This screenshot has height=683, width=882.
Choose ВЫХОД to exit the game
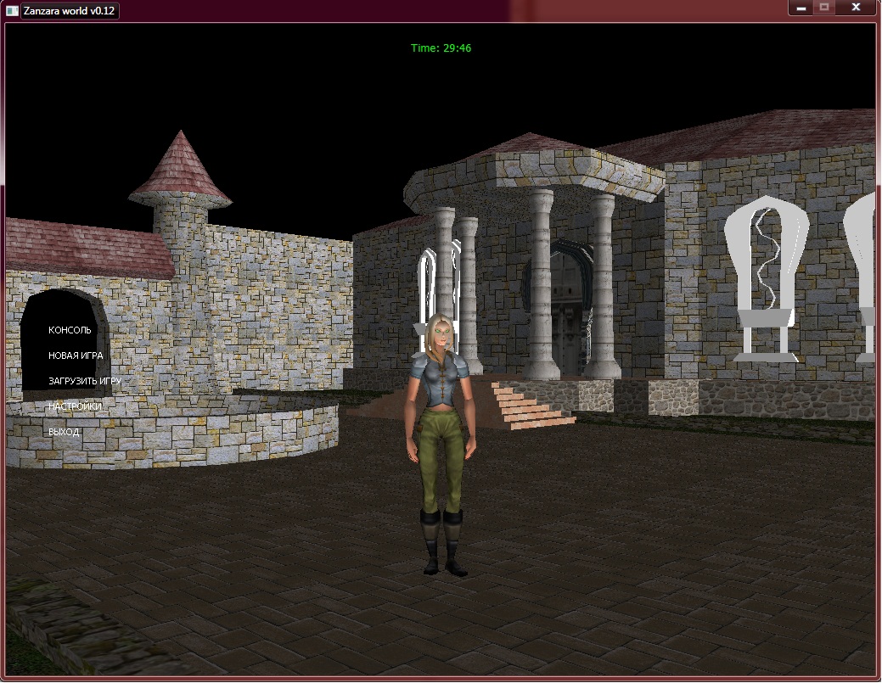coord(64,432)
